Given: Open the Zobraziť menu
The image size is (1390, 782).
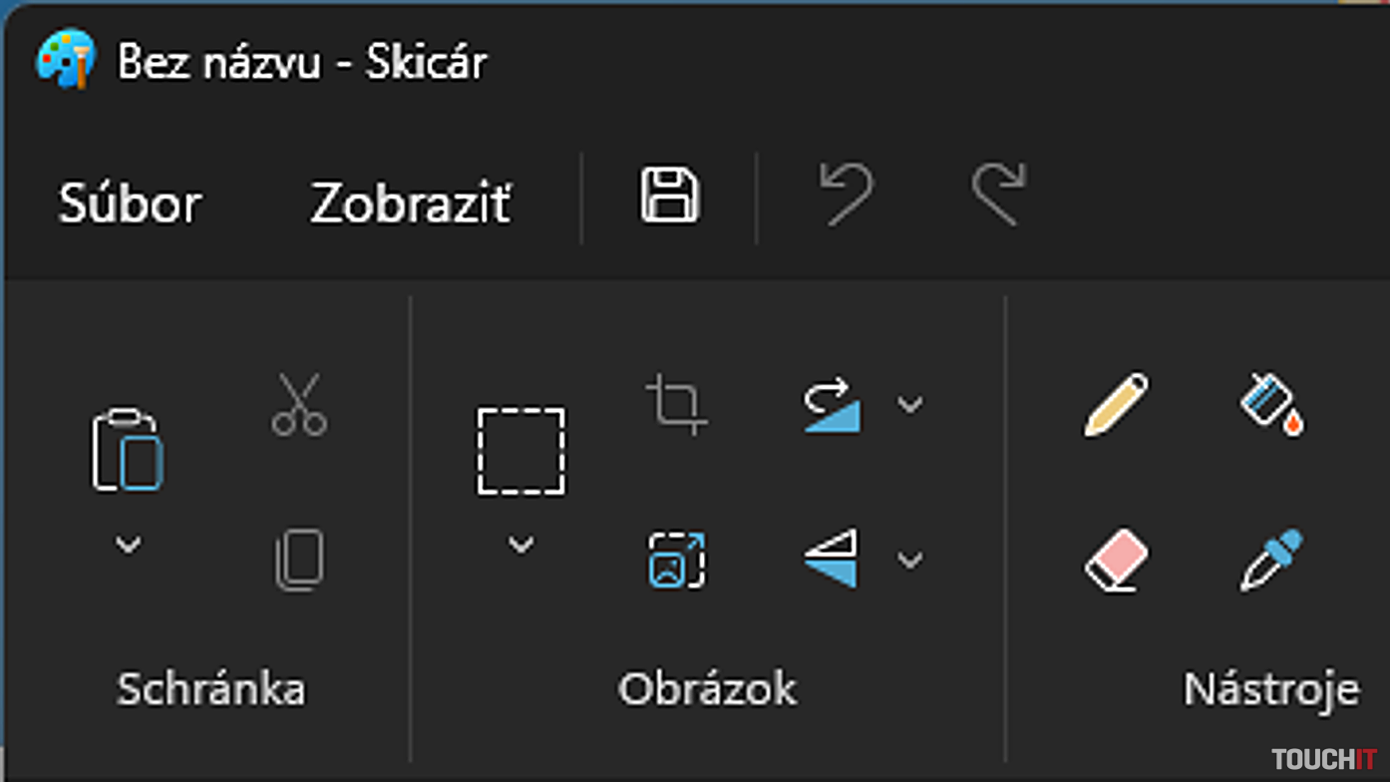Looking at the screenshot, I should click(x=411, y=203).
